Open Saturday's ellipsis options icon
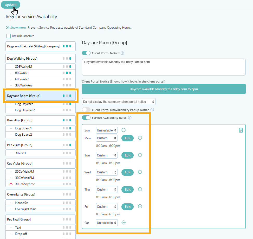Screen dimensions: 253x239 click(x=124, y=223)
